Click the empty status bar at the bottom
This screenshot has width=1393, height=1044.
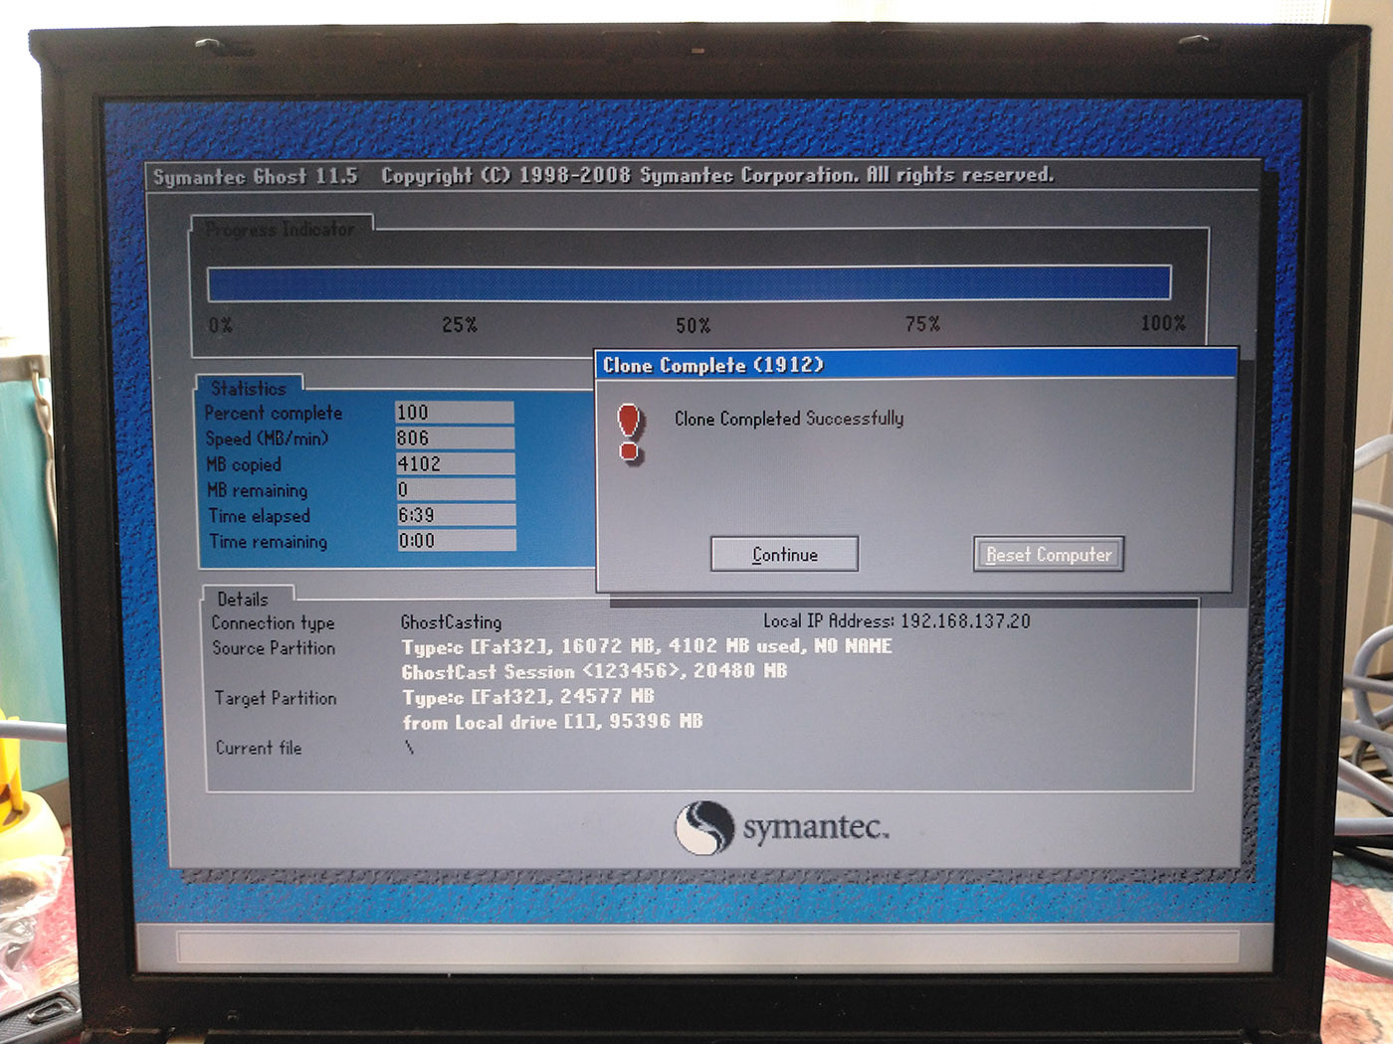click(x=707, y=946)
